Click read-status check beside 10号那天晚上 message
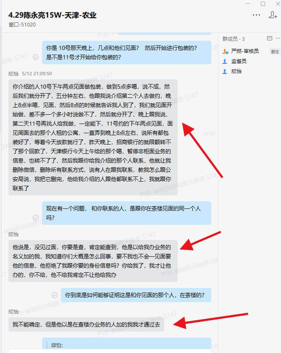The image size is (281, 353). coord(36,57)
